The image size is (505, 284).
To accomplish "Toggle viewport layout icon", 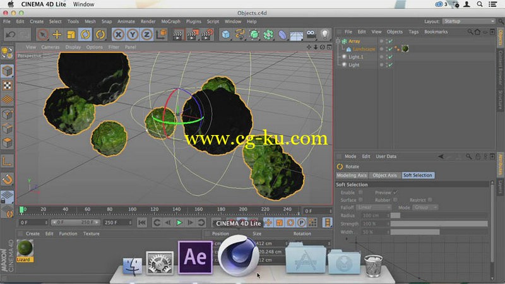I will tap(329, 47).
